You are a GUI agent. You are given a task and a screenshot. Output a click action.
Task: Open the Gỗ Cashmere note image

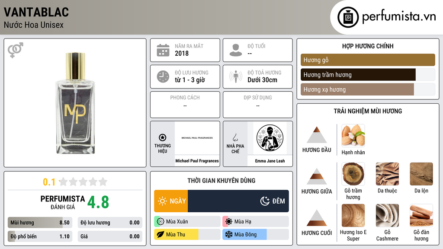[387, 215]
